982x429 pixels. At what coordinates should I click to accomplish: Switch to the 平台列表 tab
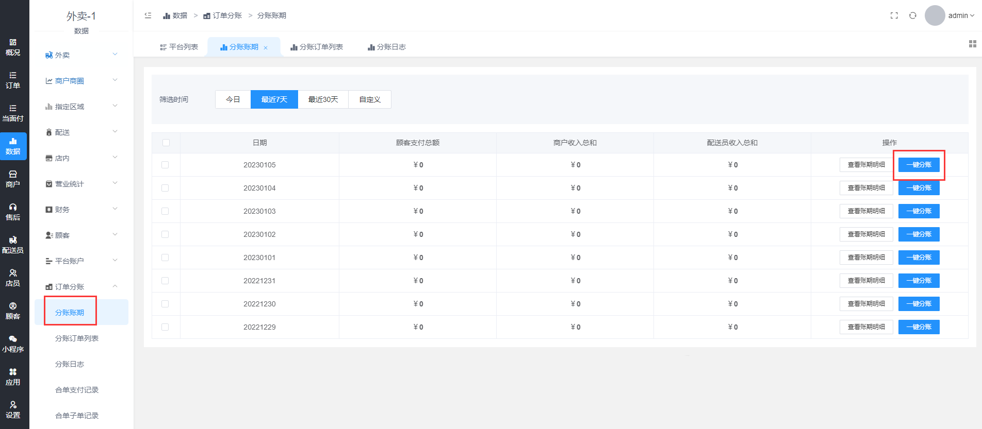tap(179, 47)
